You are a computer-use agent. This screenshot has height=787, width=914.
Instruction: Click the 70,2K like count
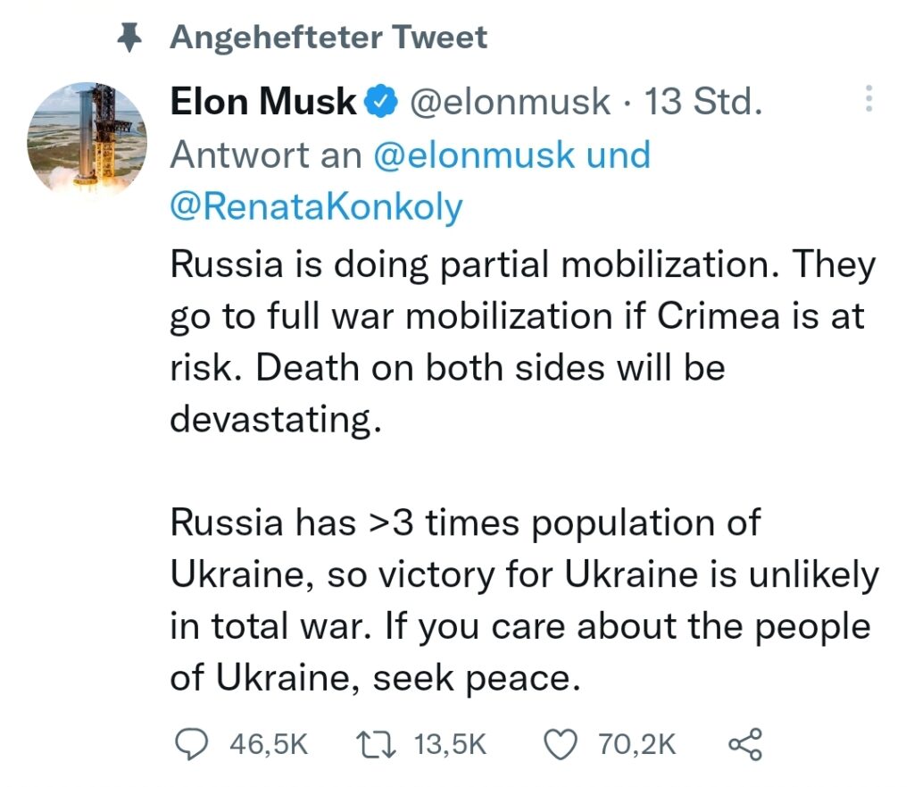coord(637,743)
